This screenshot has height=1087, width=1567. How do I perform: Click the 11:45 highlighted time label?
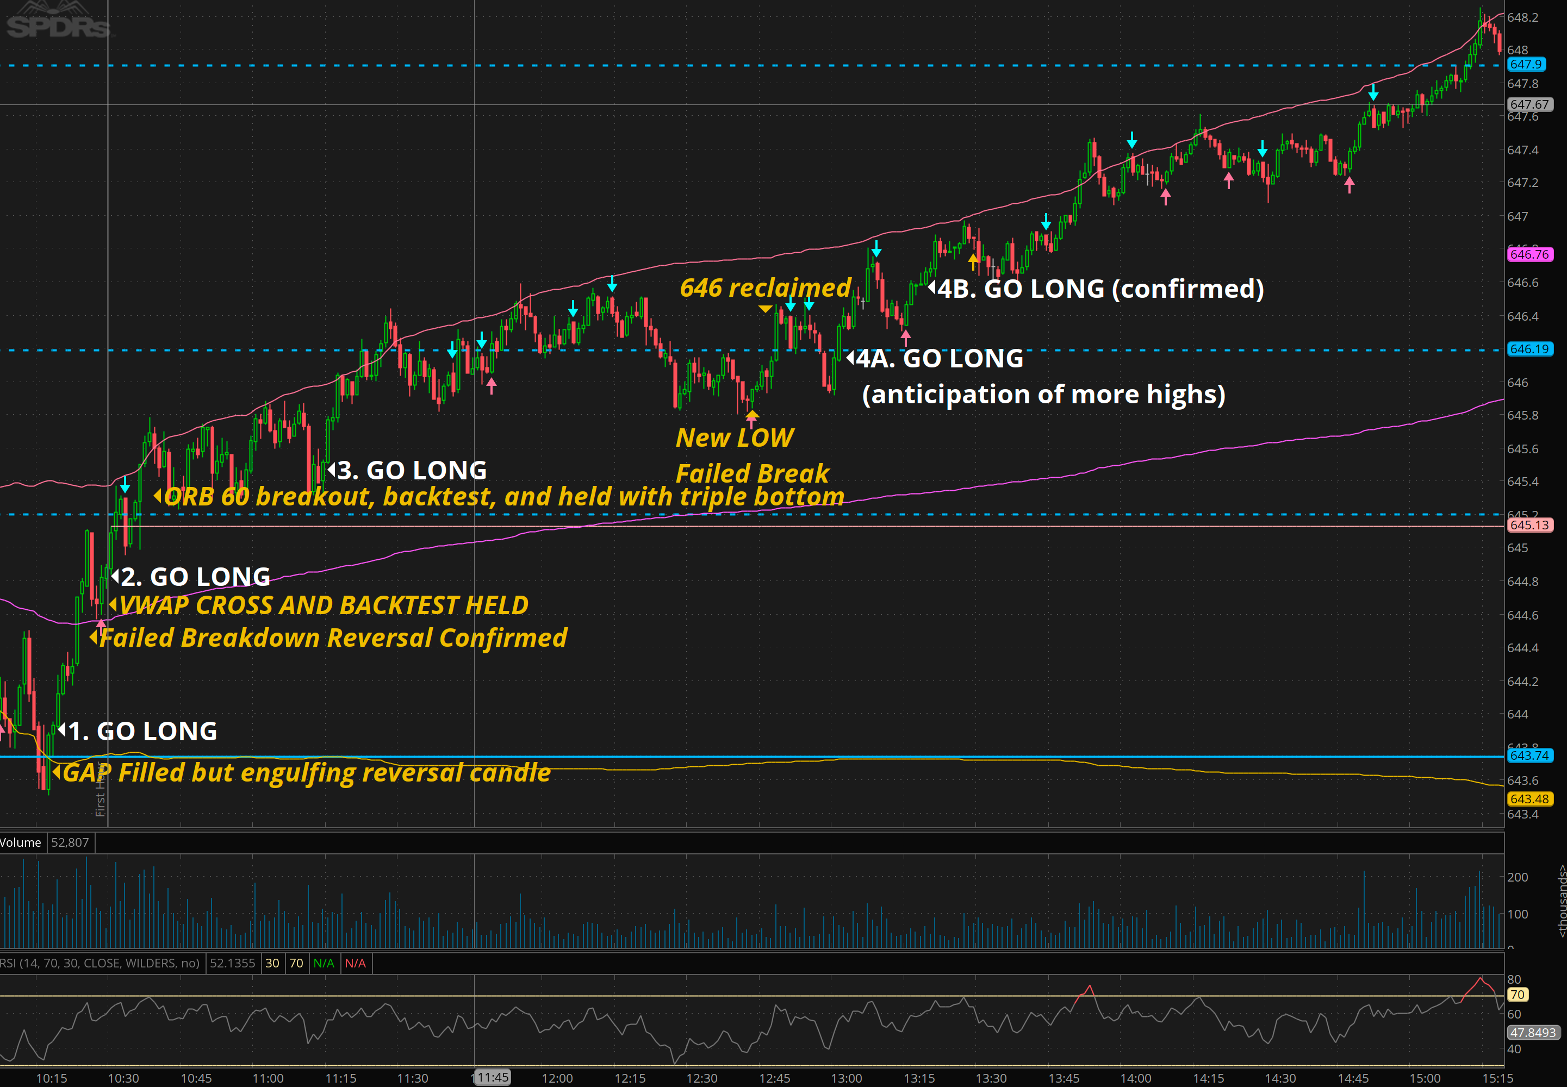[492, 1077]
